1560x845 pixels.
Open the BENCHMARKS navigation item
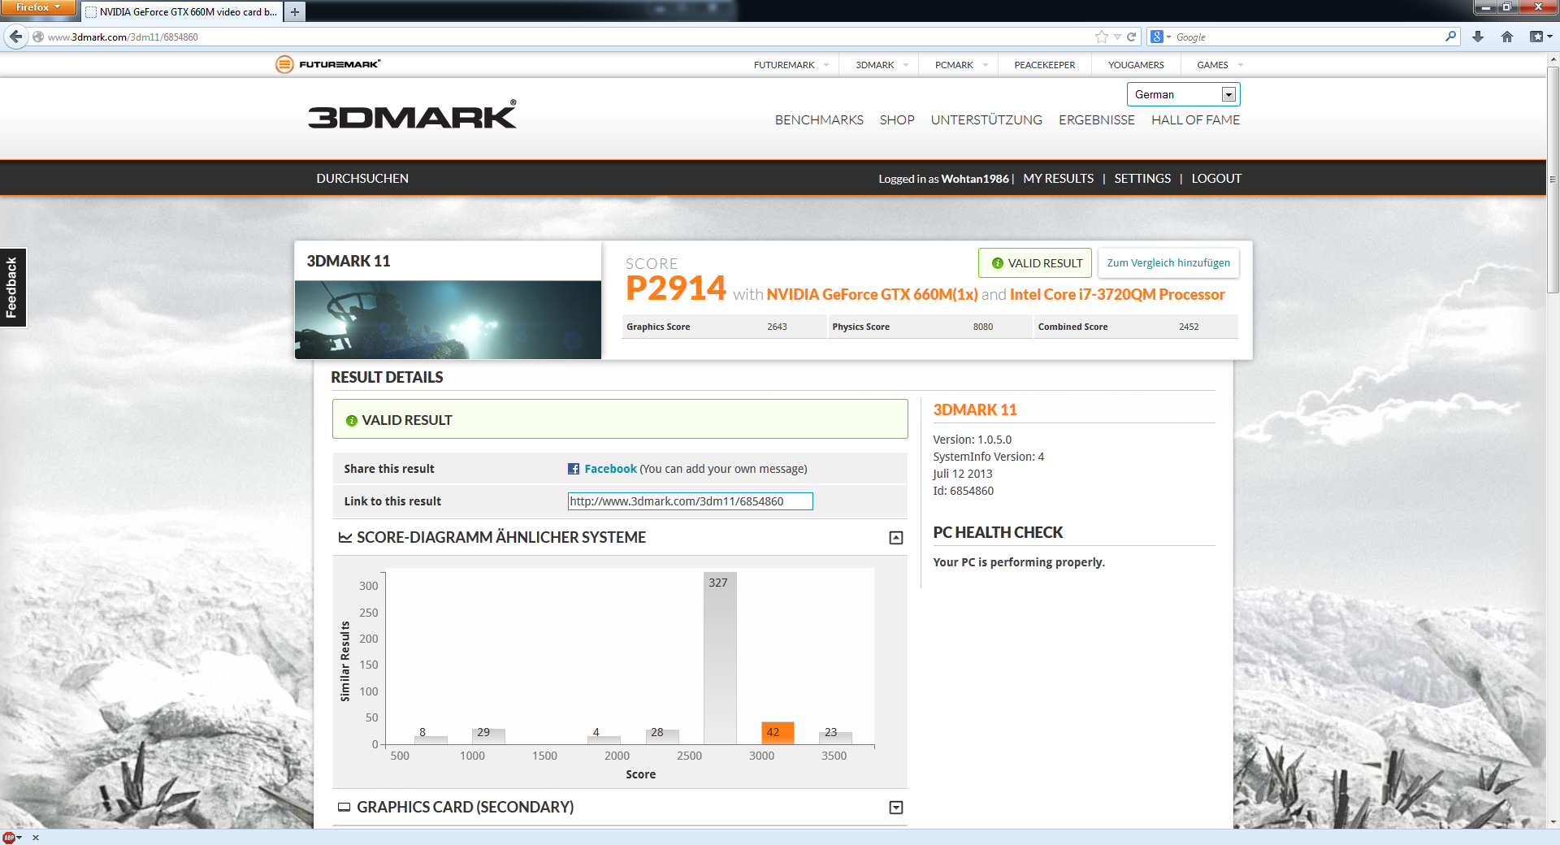tap(819, 120)
